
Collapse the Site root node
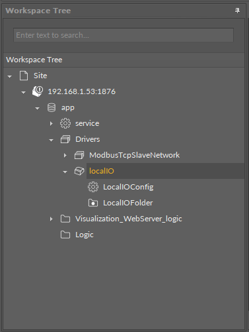[x=9, y=77]
